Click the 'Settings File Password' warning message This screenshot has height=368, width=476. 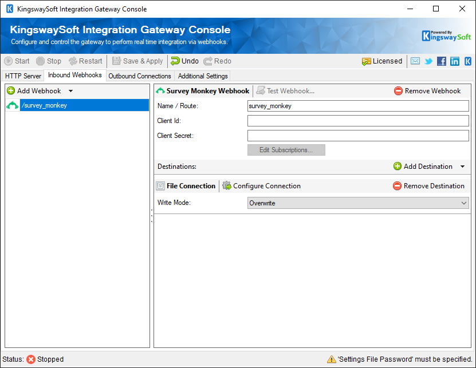pos(406,359)
